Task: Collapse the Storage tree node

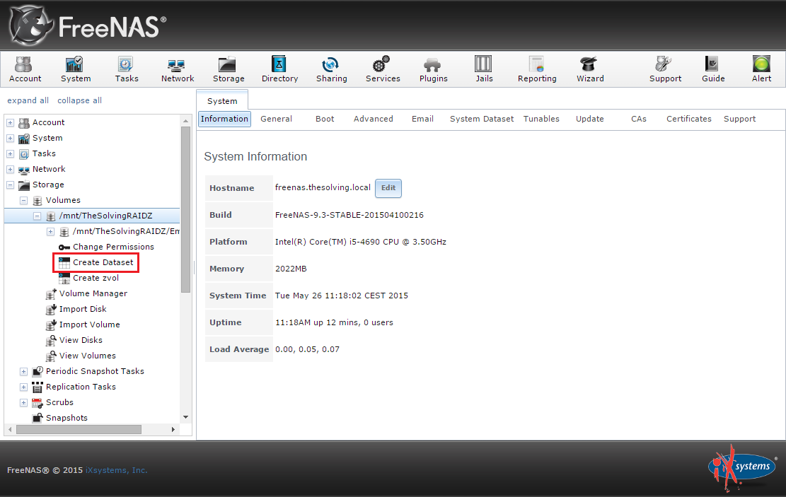Action: tap(10, 185)
